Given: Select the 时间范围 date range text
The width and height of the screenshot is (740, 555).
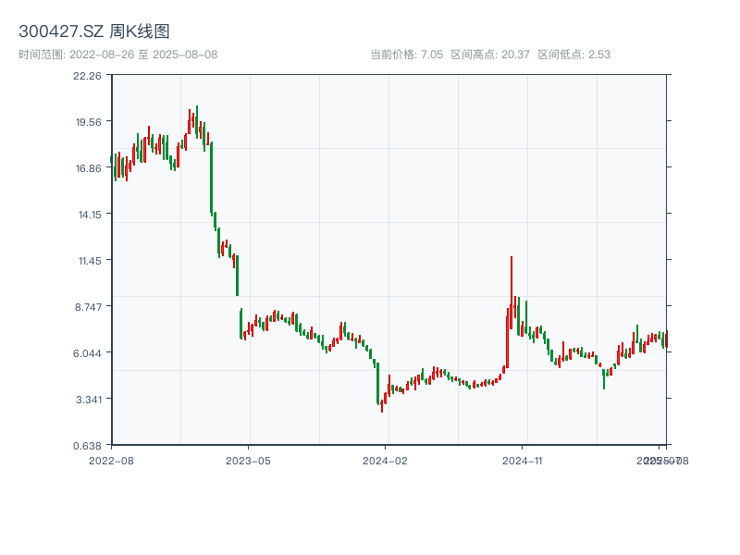Looking at the screenshot, I should click(x=117, y=55).
